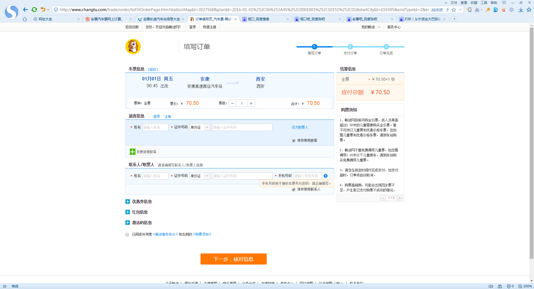Click the scissors screenshot tool icon
This screenshot has width=534, height=289.
click(477, 10)
